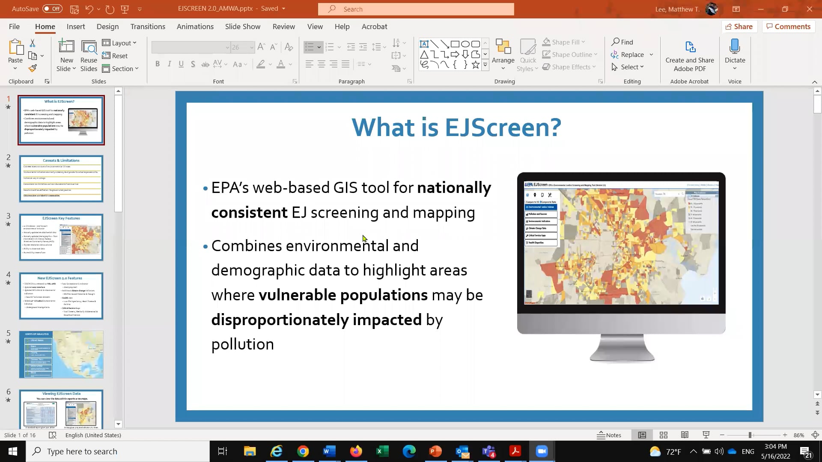The image size is (822, 462).
Task: Click the Share button
Action: coord(740,26)
